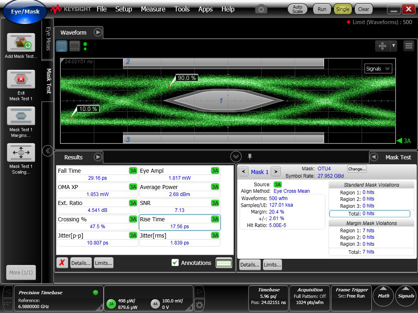Click the Exit Mask Test 1 icon
The image size is (418, 313).
coord(21,79)
